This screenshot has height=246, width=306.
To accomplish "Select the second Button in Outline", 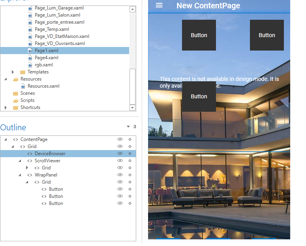I will coord(56,196).
